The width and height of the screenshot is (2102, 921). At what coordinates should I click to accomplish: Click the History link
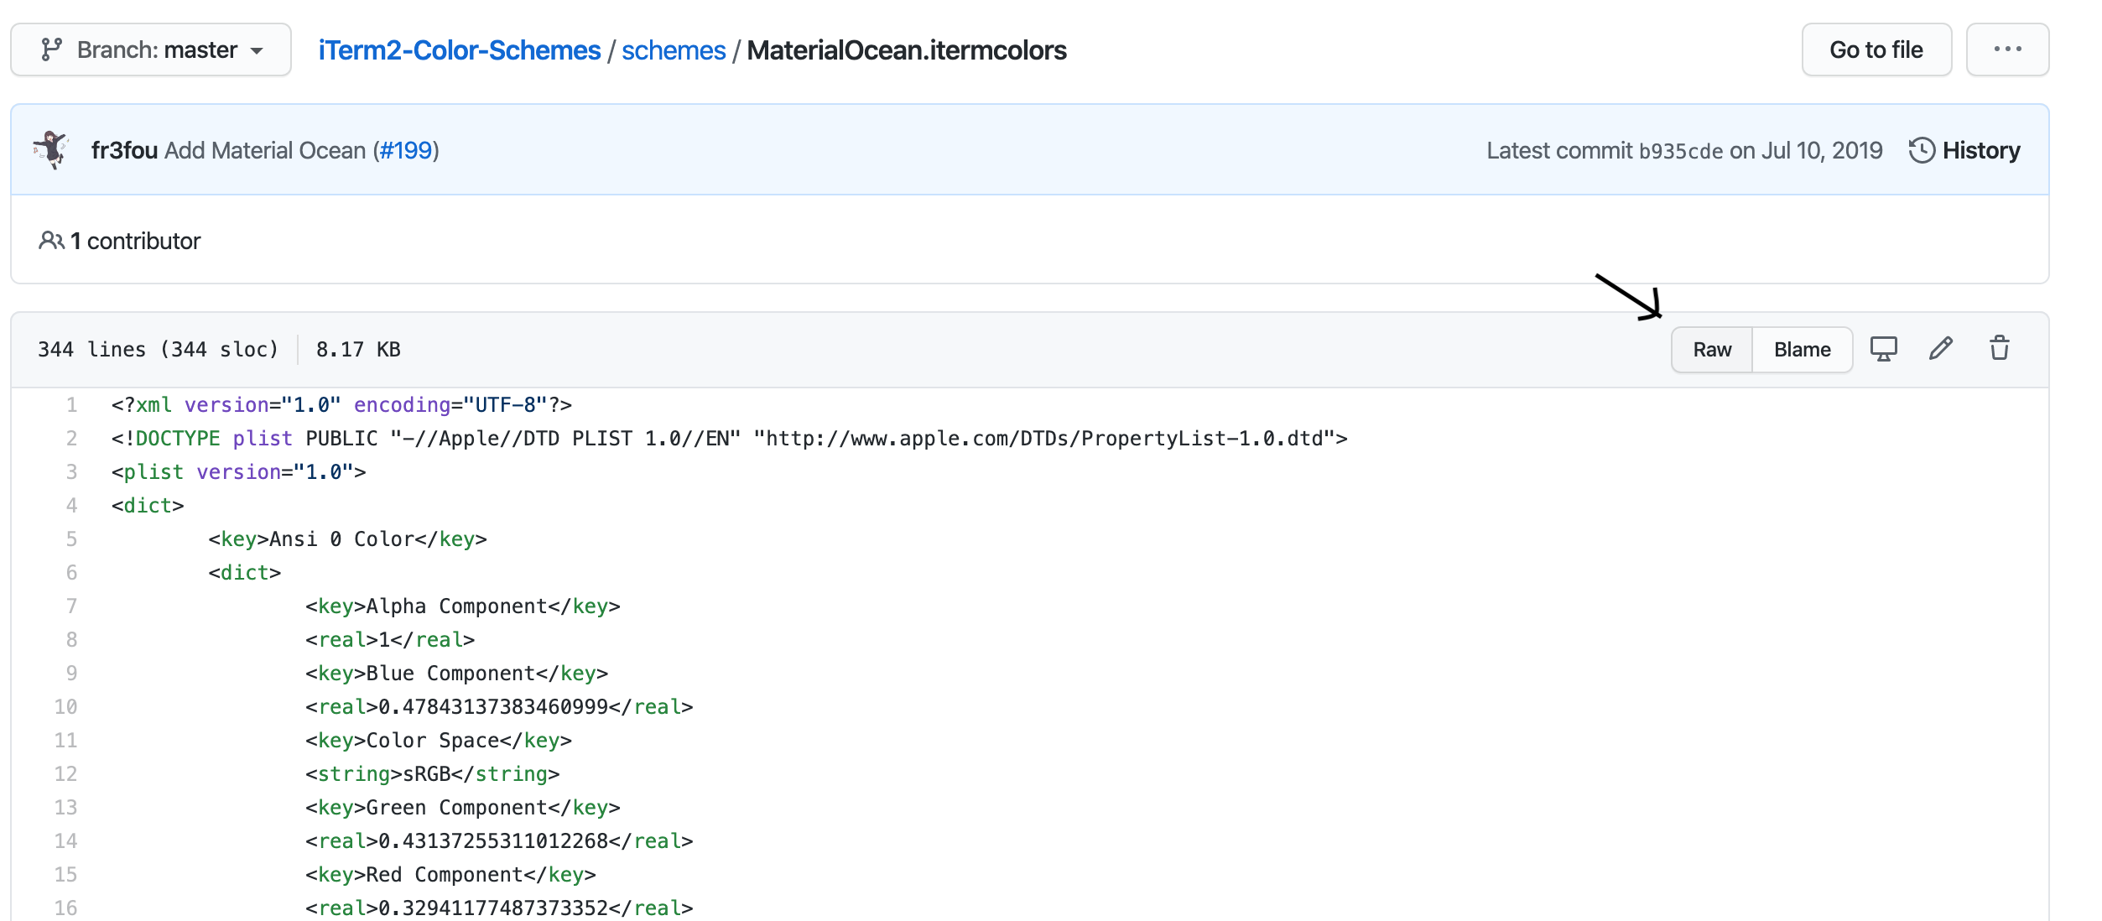tap(1980, 151)
